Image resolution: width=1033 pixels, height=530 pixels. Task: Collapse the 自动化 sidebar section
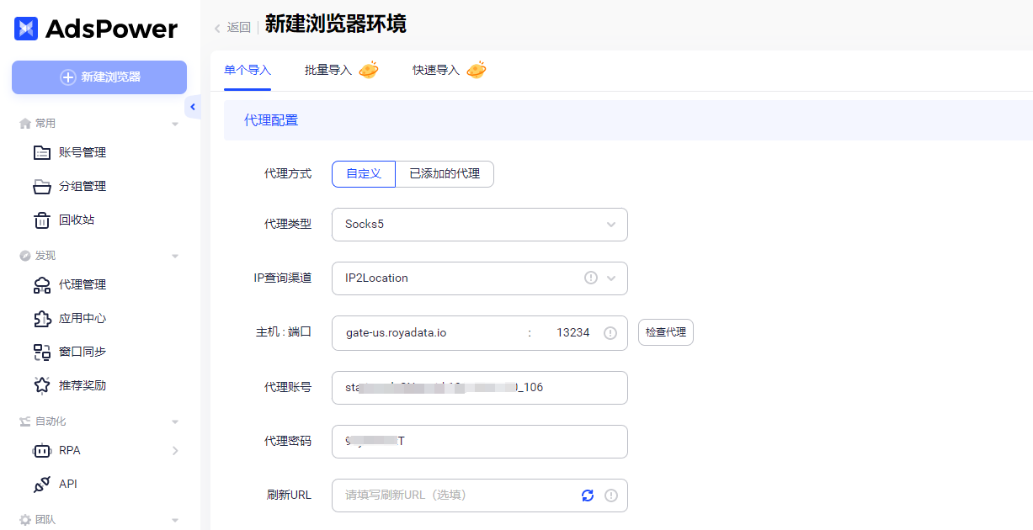point(175,421)
